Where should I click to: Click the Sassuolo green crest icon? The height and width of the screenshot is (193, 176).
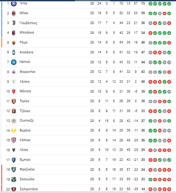click(x=14, y=180)
